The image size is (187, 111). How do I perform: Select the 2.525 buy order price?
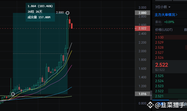click(159, 76)
